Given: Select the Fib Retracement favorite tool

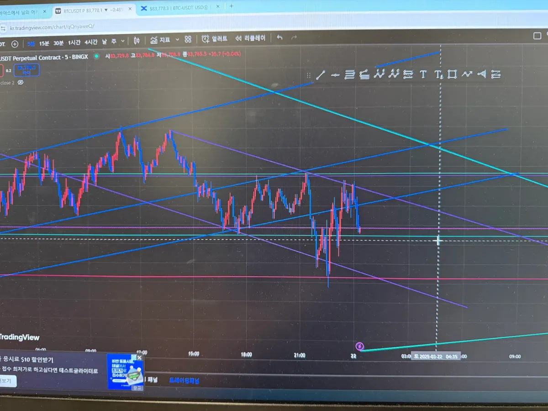Looking at the screenshot, I should point(350,74).
